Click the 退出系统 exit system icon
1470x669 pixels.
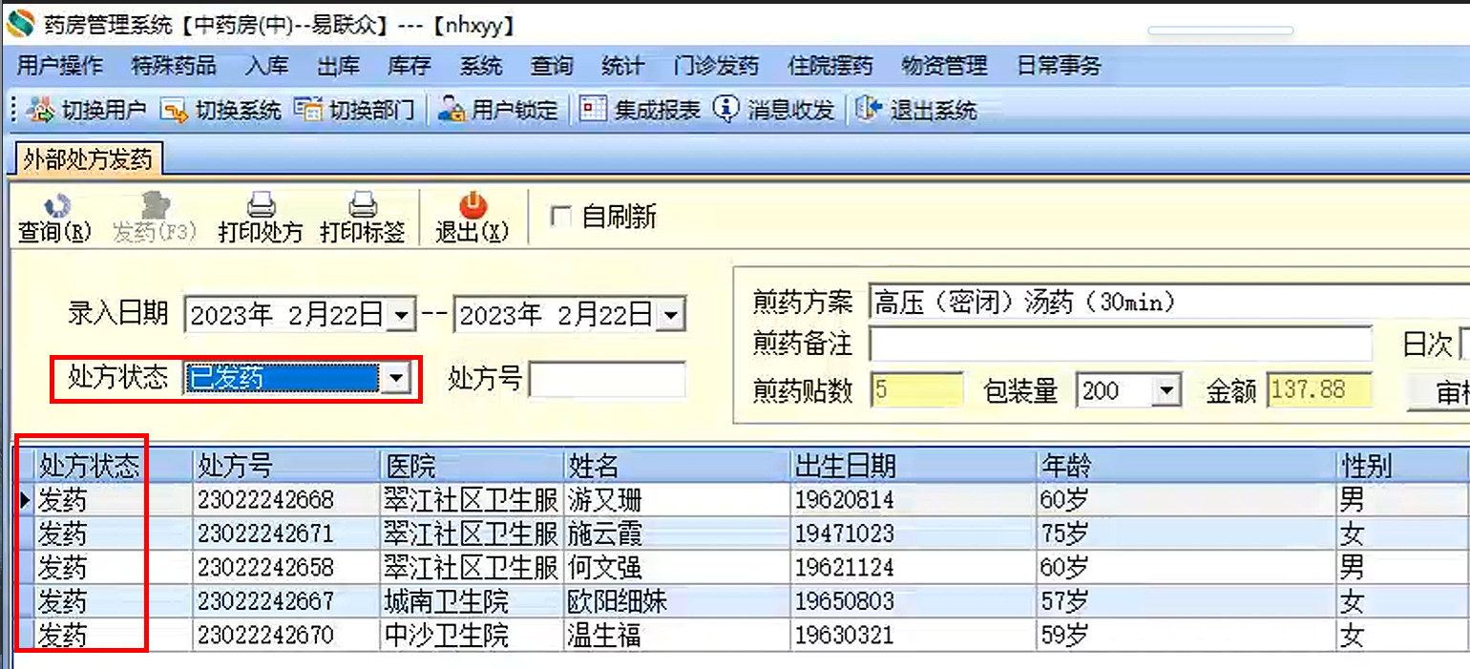(x=868, y=110)
